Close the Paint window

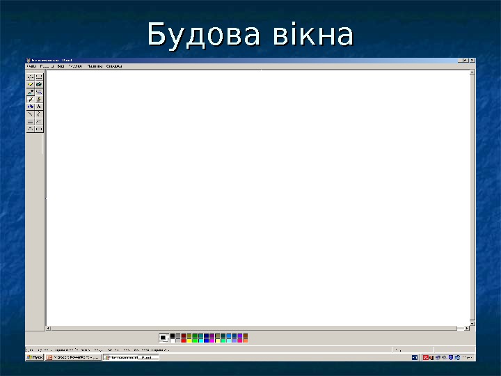point(472,60)
